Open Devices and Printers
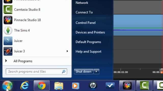Screen dimensions: 163x91 click(90, 32)
